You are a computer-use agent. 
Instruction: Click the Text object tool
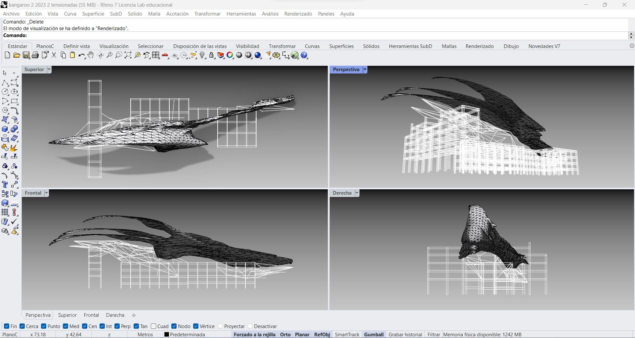[5, 185]
